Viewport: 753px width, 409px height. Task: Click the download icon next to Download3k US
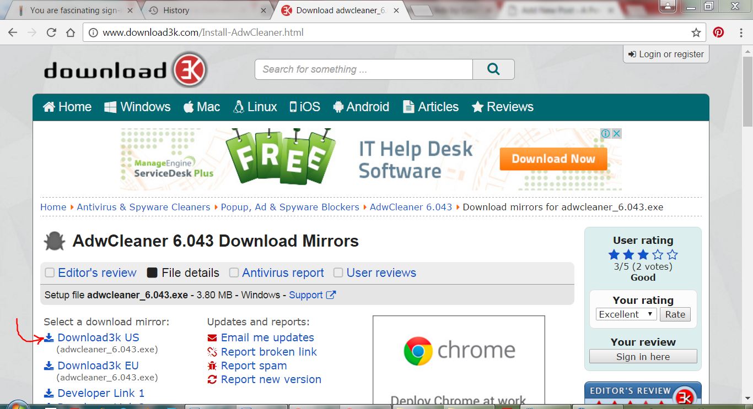[x=49, y=336]
